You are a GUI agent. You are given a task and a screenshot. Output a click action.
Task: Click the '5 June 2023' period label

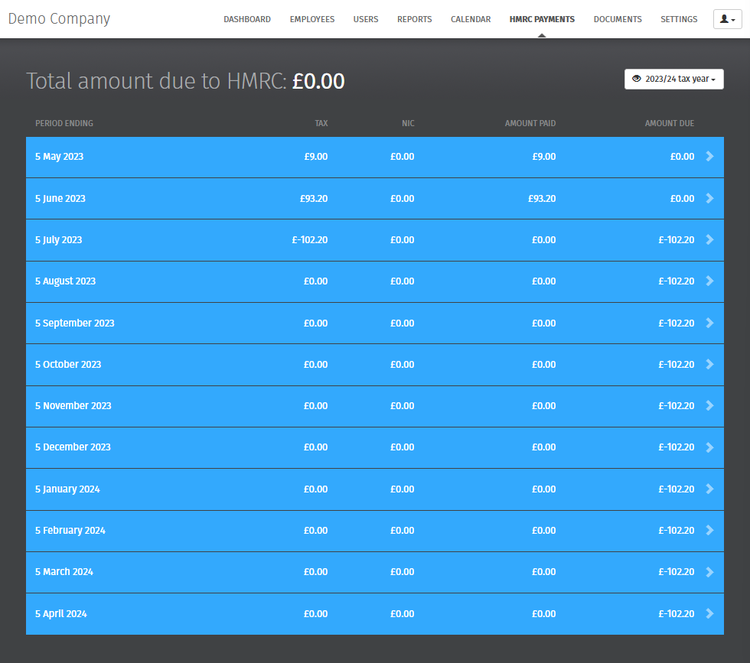(x=60, y=199)
